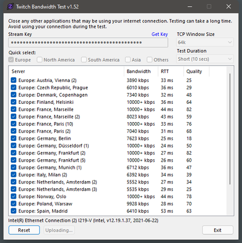Click the Intel Ethernet Connection adapter text
Viewport: 242px width, 243px height.
click(x=83, y=221)
